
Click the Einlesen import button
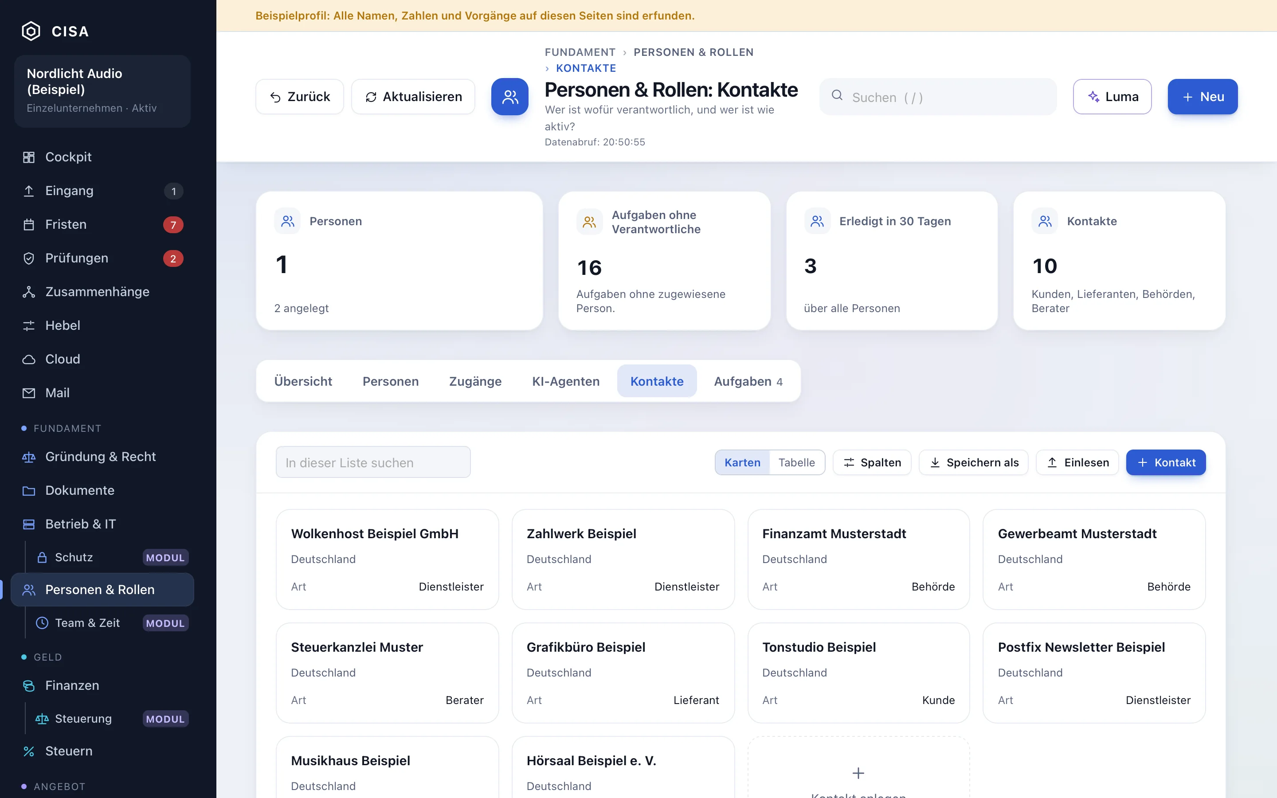(x=1077, y=462)
